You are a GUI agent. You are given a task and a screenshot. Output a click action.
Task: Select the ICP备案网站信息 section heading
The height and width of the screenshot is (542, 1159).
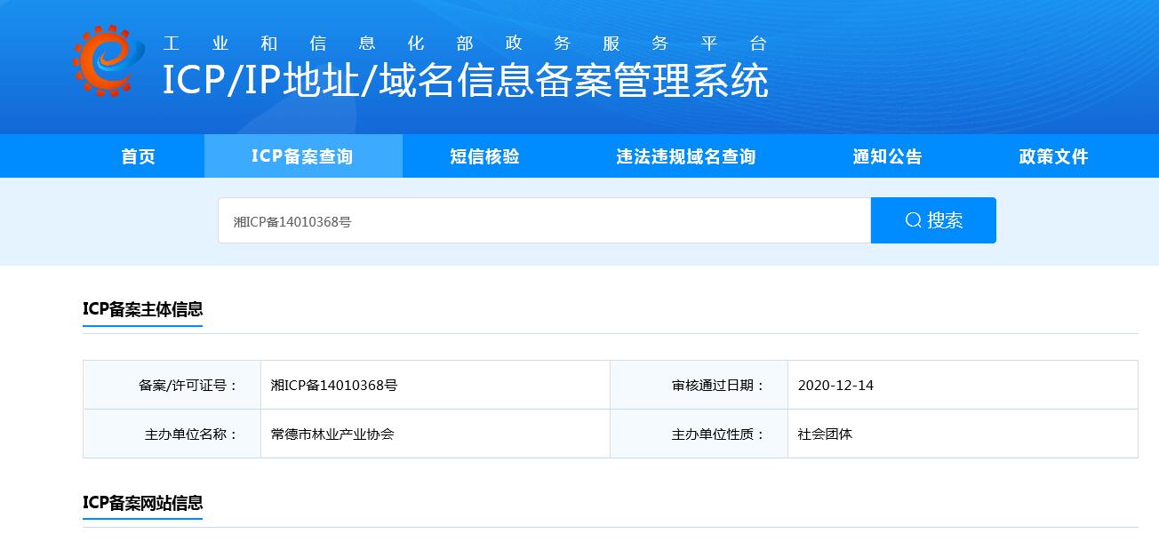click(x=143, y=503)
